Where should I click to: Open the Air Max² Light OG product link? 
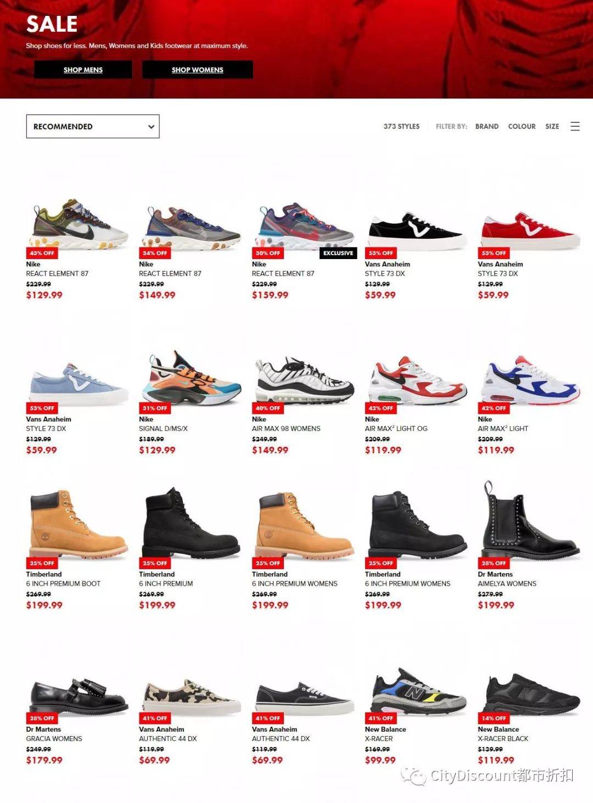point(396,429)
